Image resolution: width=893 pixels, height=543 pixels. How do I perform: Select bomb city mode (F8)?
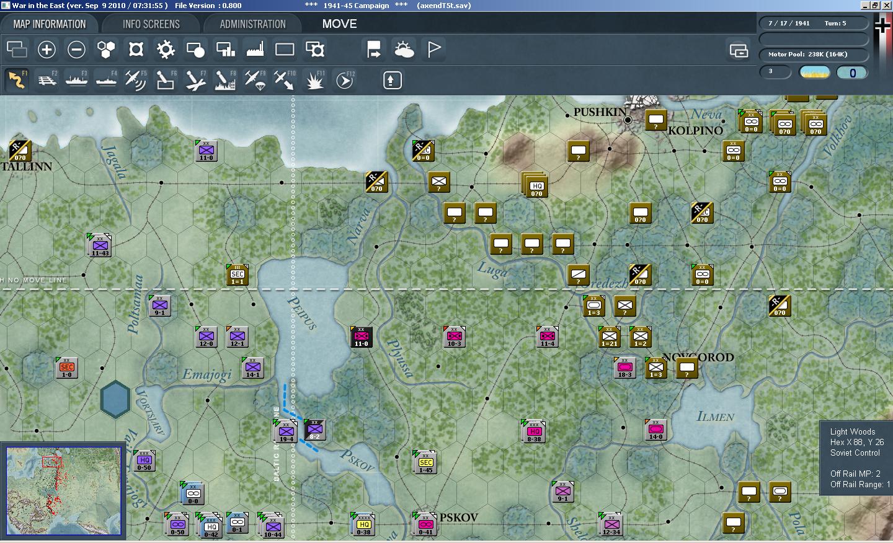click(225, 80)
